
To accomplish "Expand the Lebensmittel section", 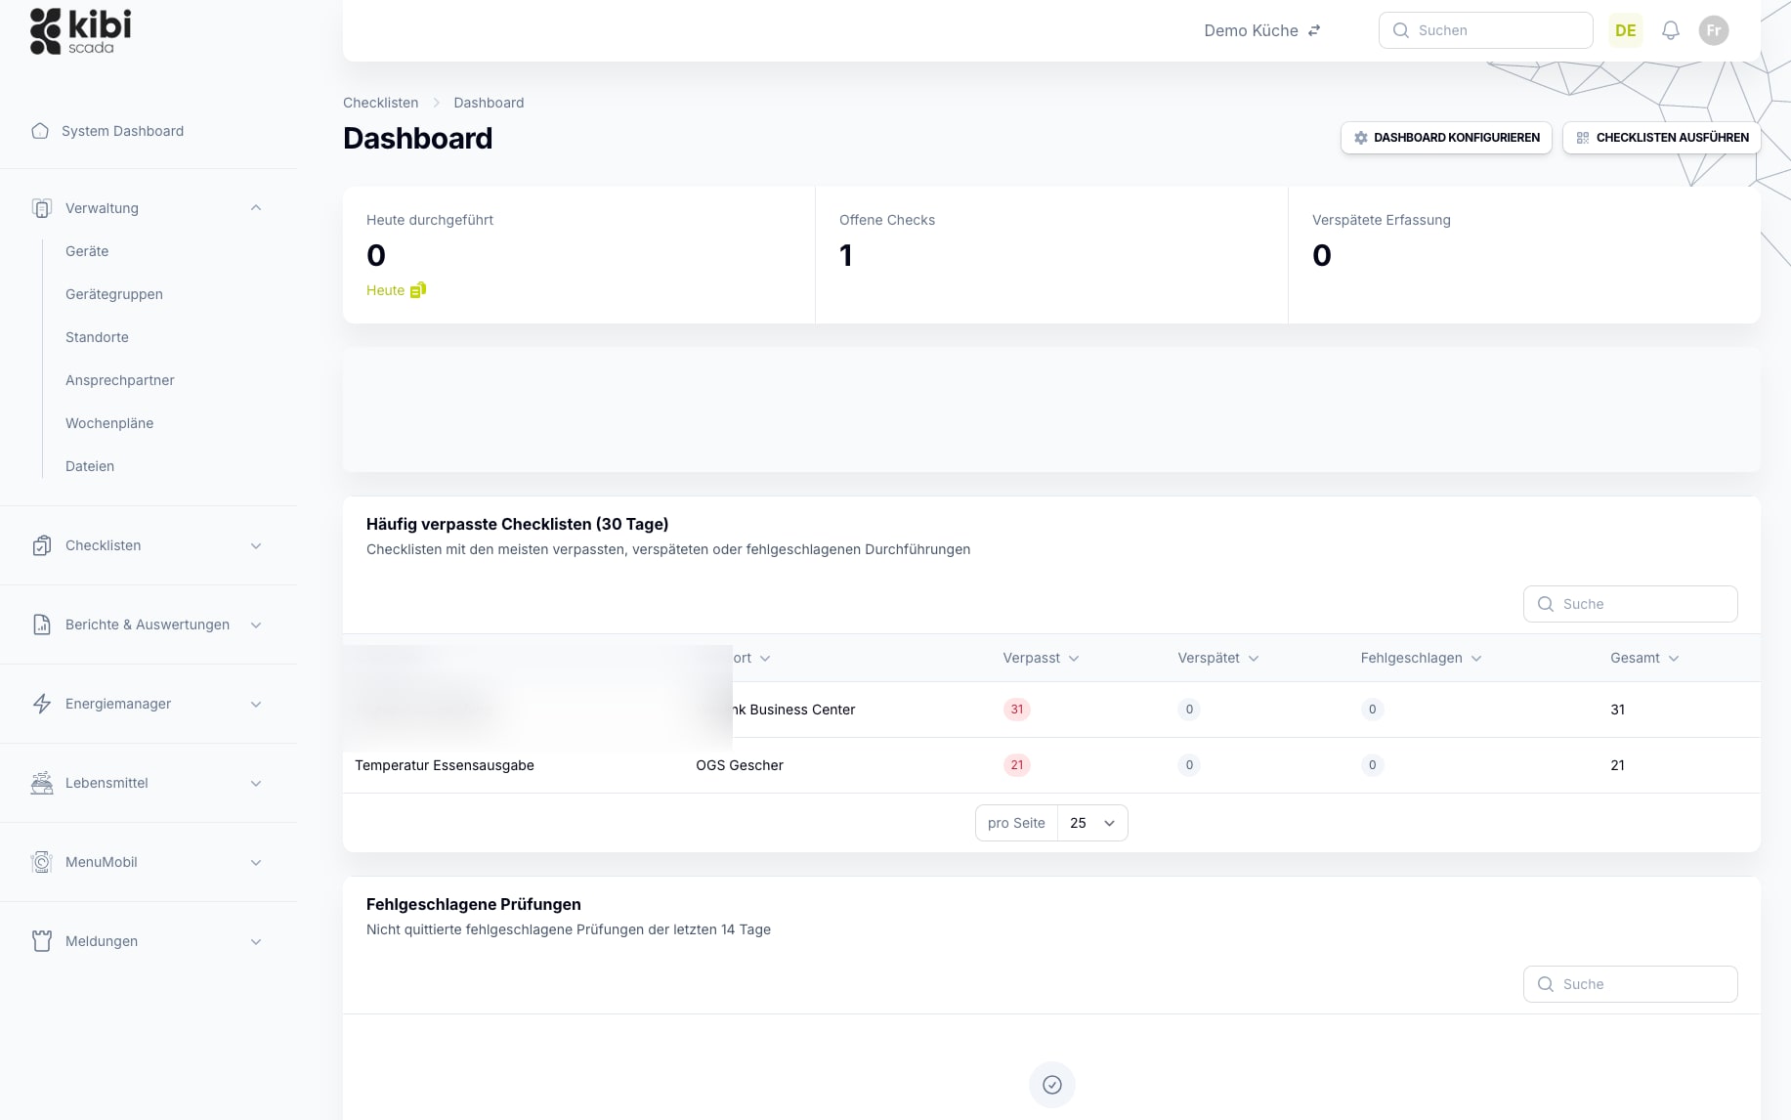I will (256, 783).
